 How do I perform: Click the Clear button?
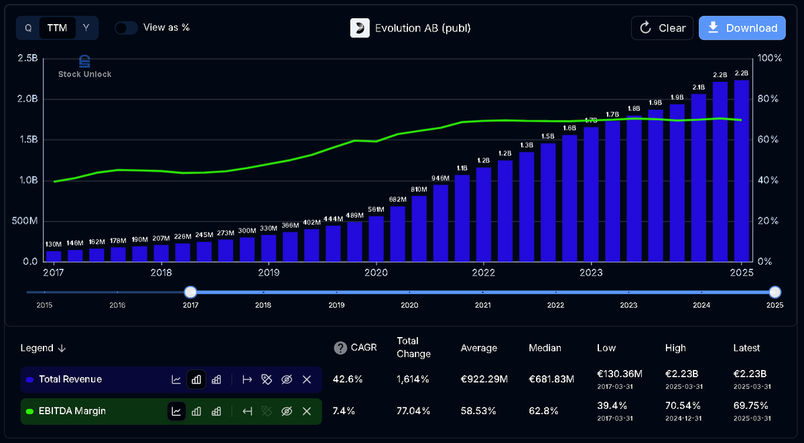pos(662,28)
